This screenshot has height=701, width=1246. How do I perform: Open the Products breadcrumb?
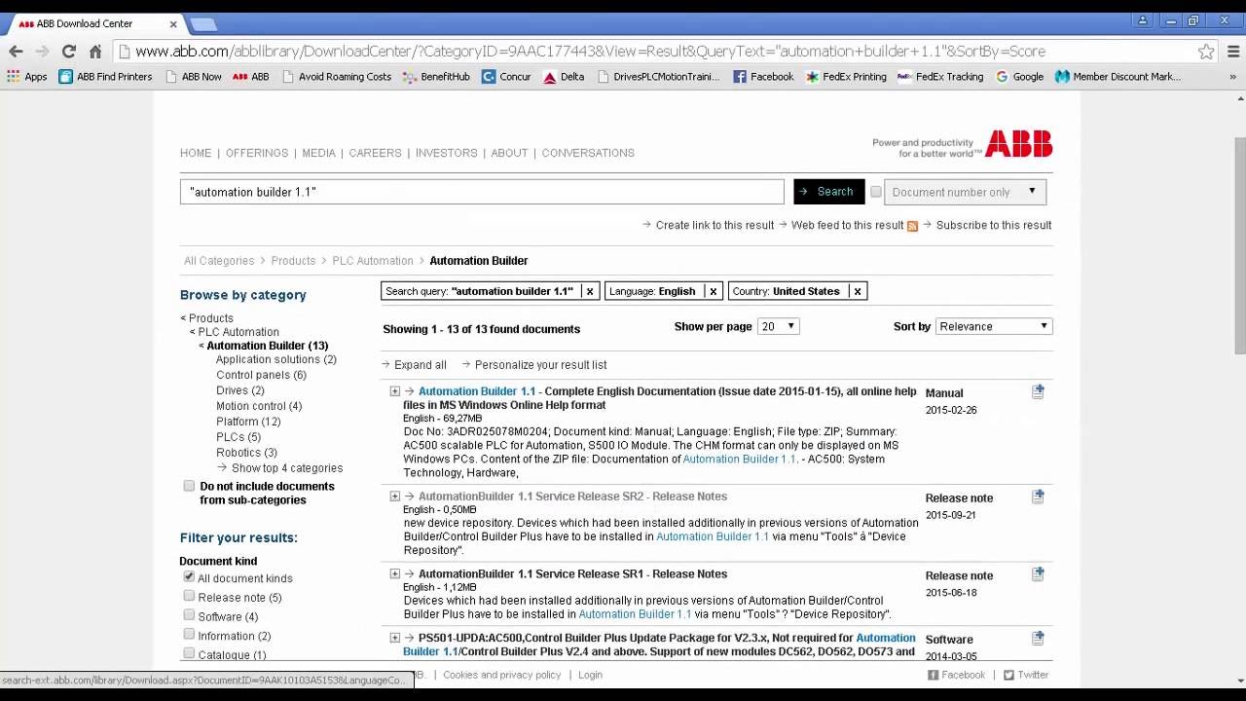point(293,261)
